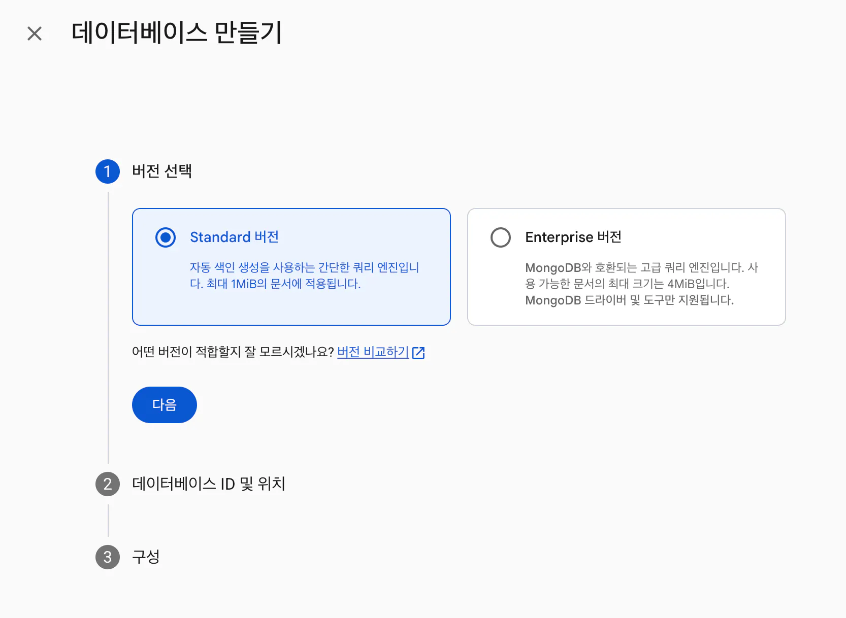Screen dimensions: 846x618
Task: Select the Standard 버전 radio button
Action: pyautogui.click(x=166, y=237)
